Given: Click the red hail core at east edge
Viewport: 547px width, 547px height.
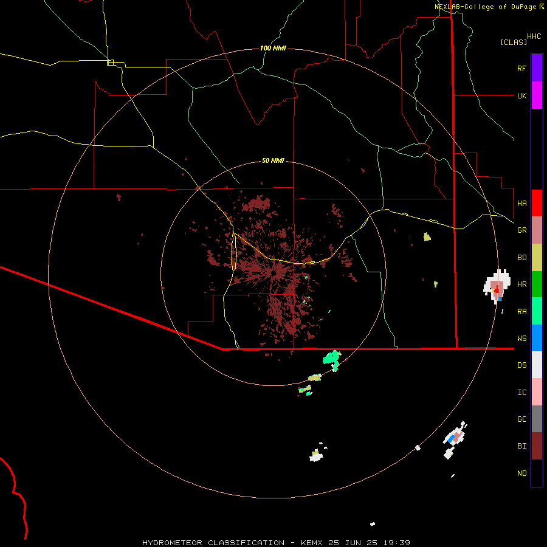Looking at the screenshot, I should tap(497, 289).
